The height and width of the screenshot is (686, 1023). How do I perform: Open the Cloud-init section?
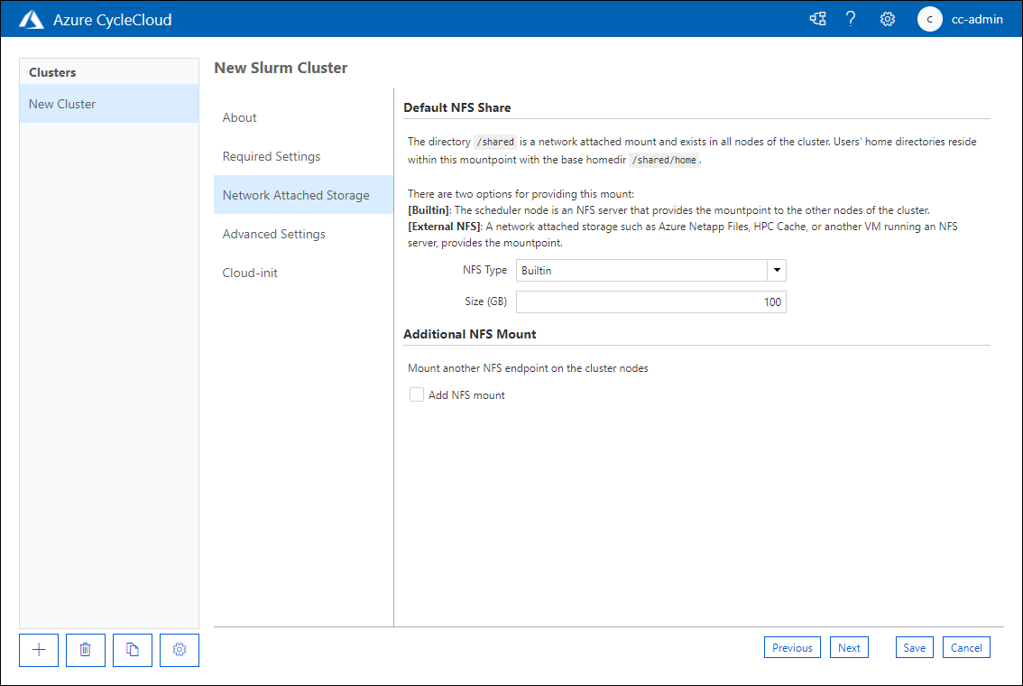(x=250, y=273)
